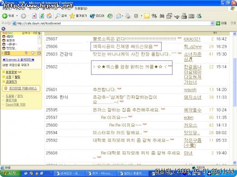Open reply 25597 Re:이끼요~~
Viewport: 237px width, 177px height.
[114, 118]
